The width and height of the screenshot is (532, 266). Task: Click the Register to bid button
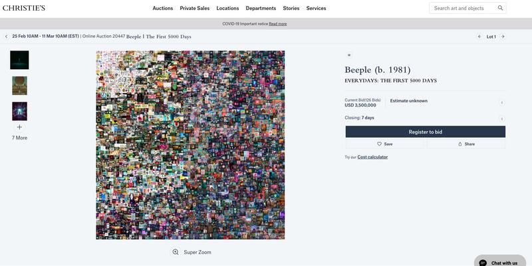(x=426, y=132)
